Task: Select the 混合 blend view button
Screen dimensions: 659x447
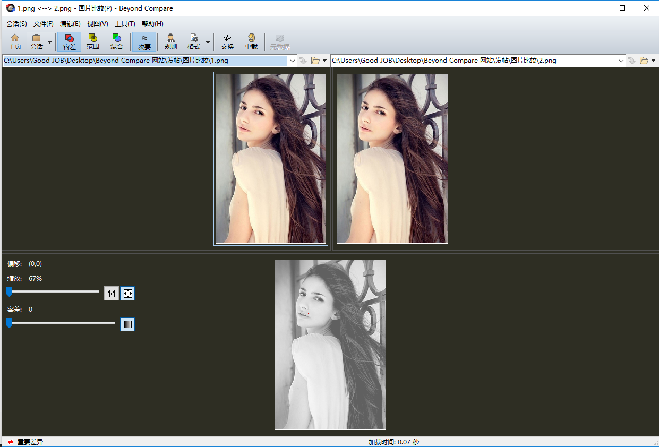Action: coord(116,41)
